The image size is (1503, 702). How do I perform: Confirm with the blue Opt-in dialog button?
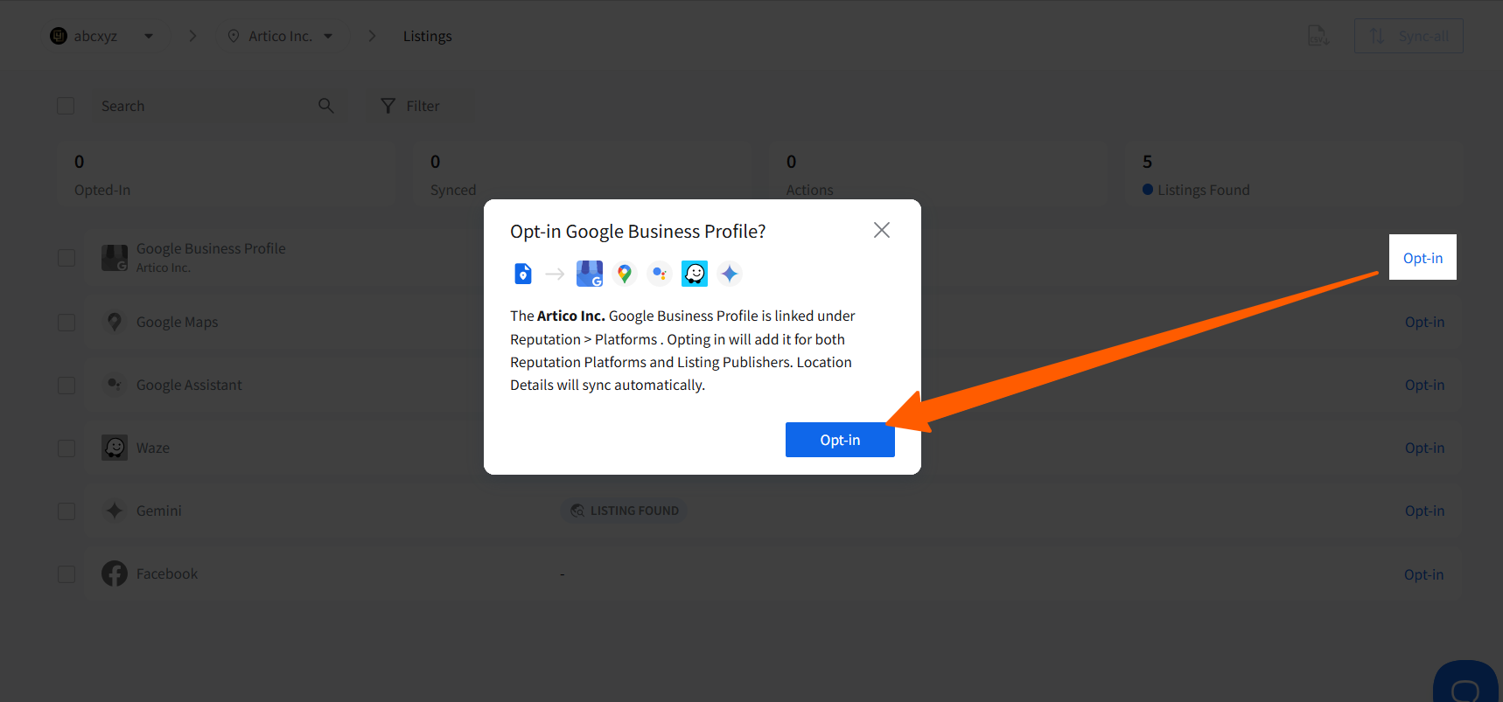click(840, 440)
